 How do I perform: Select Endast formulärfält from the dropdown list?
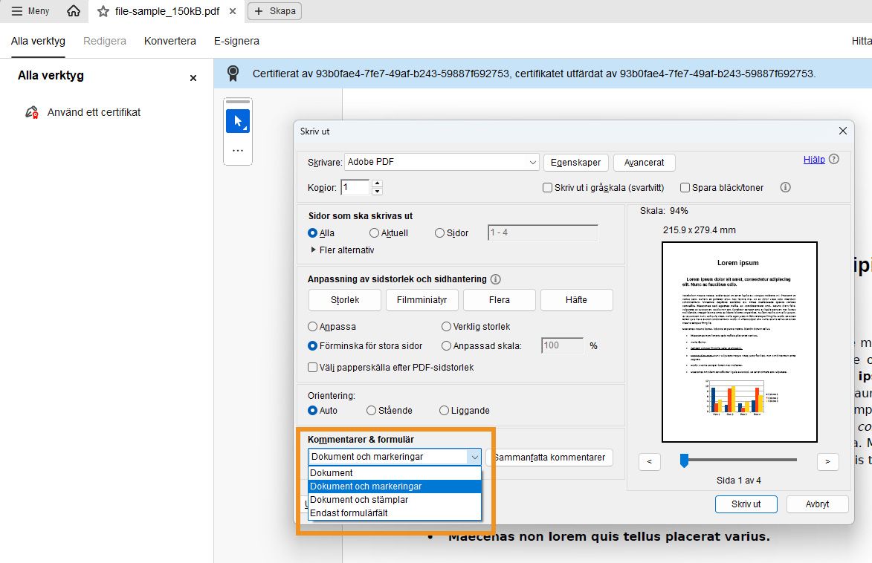click(349, 512)
